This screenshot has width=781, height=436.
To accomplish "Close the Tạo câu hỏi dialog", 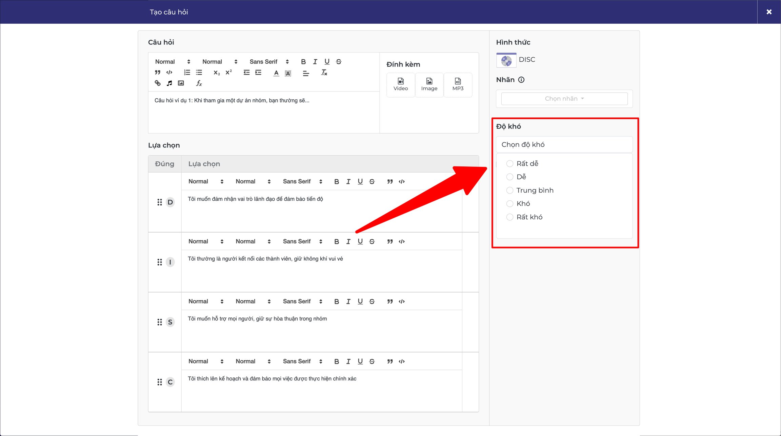I will click(x=769, y=12).
